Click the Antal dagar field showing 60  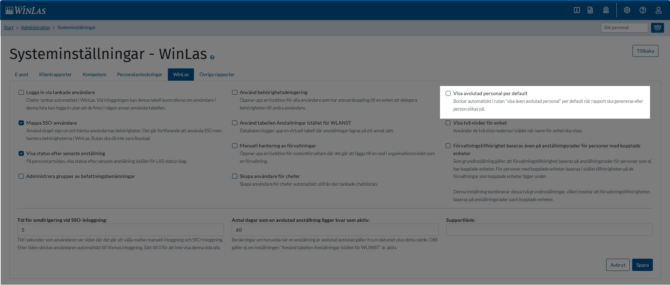point(335,230)
